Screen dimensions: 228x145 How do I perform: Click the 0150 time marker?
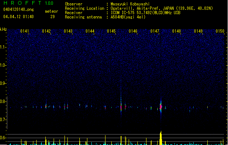pos(220,31)
